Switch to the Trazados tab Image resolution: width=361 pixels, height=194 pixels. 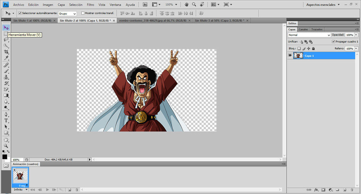pyautogui.click(x=317, y=29)
